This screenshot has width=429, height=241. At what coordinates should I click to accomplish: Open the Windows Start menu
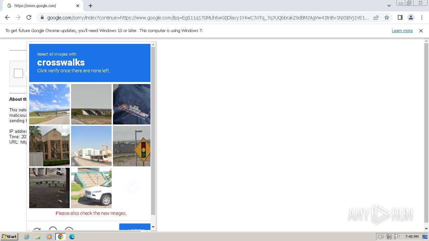click(9, 237)
